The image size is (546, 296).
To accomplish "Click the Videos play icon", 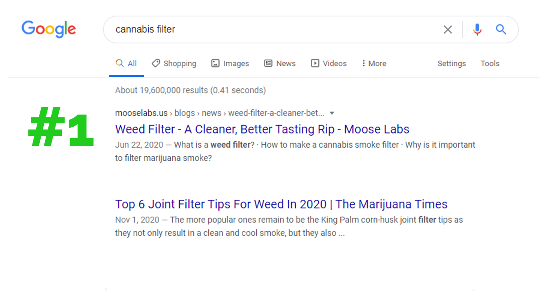I will tap(315, 63).
